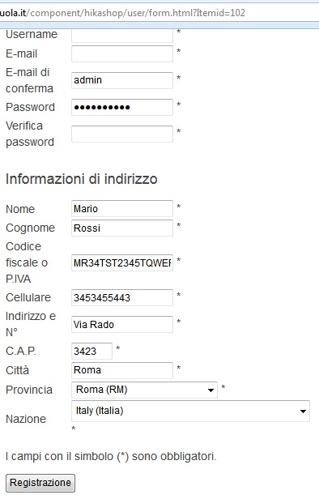Focus the Cellulare phone number field
Viewport: 319px width, 499px height.
tap(122, 297)
